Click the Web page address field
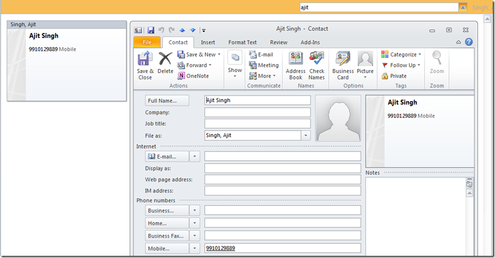The image size is (495, 258). (x=283, y=179)
